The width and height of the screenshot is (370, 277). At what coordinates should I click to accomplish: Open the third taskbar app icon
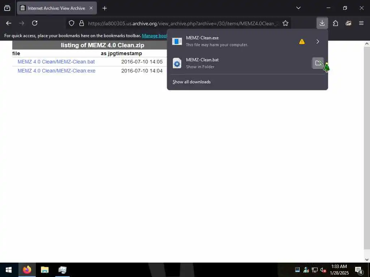tap(62, 270)
